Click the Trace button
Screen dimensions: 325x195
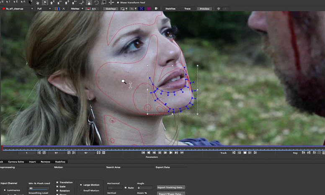coord(187,9)
